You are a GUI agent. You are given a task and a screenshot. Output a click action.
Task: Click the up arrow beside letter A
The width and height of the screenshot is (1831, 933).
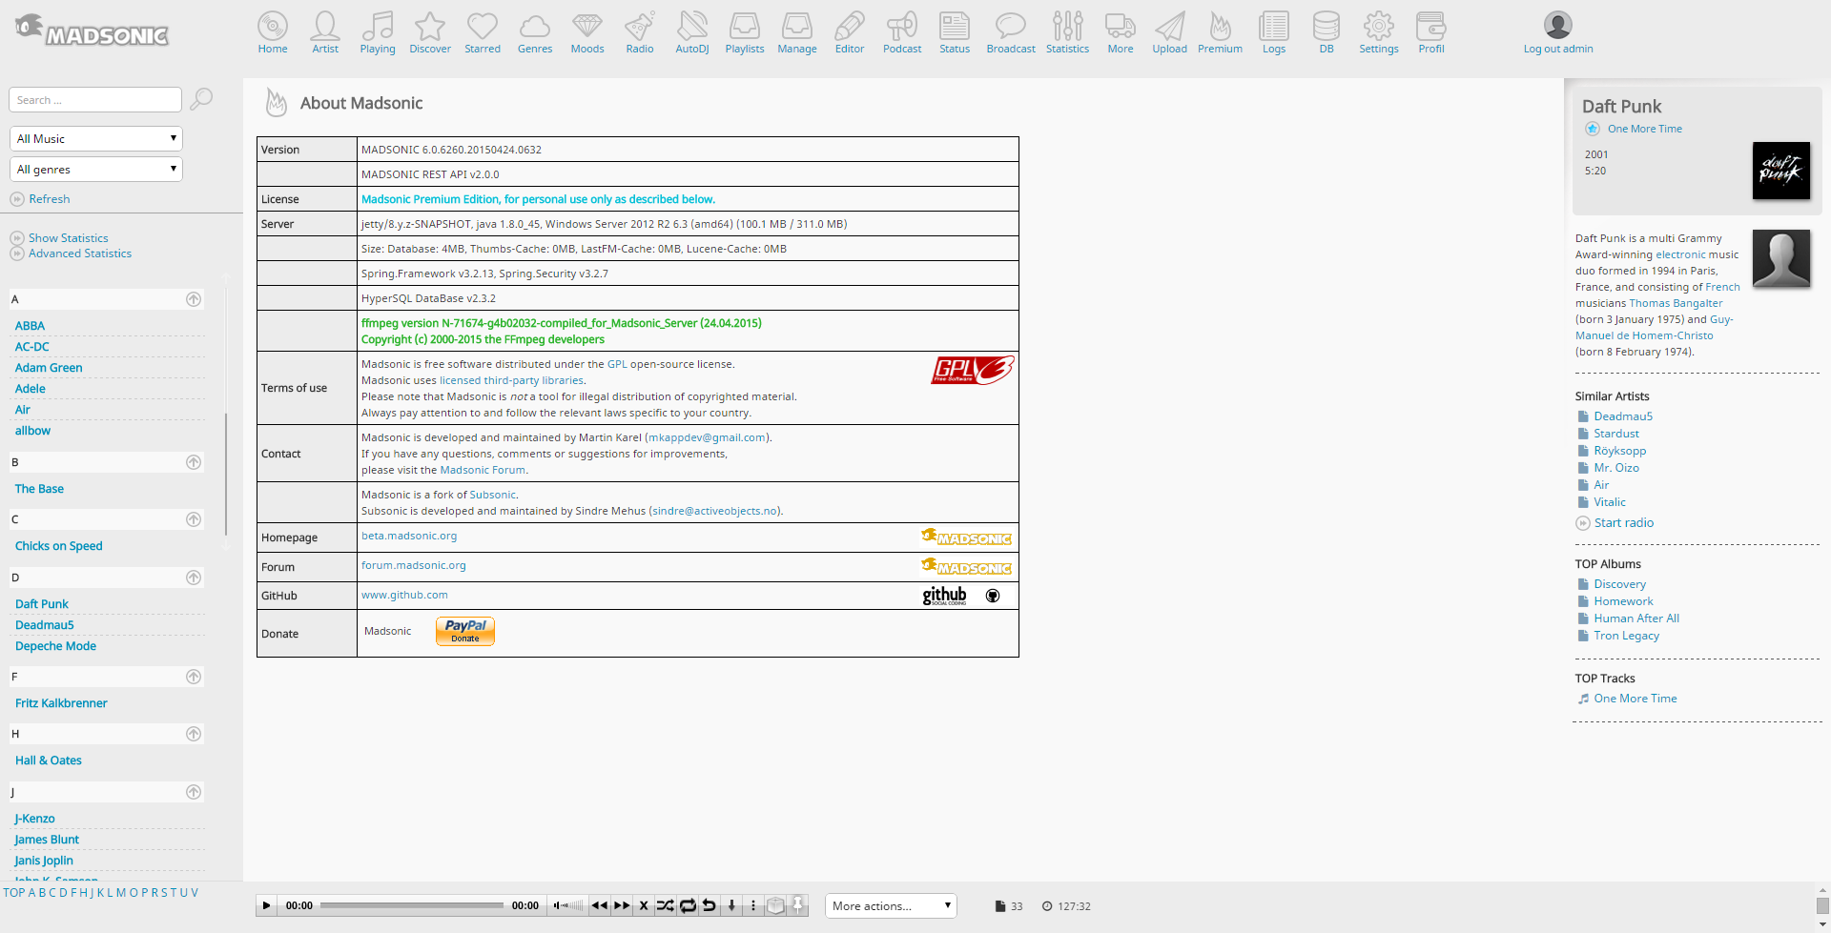194,299
